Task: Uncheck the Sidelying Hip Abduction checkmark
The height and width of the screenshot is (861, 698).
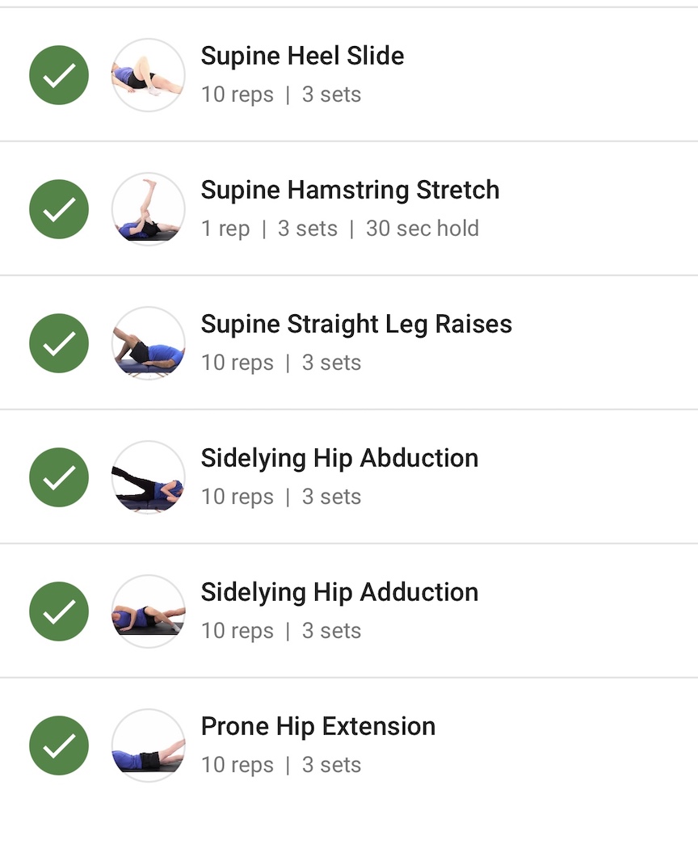Action: coord(59,477)
